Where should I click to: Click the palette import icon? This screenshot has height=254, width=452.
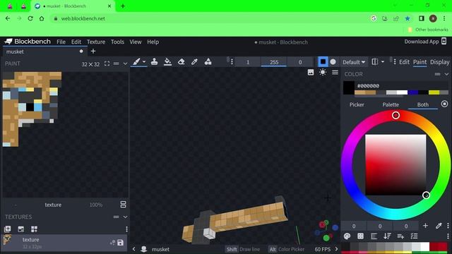click(347, 236)
